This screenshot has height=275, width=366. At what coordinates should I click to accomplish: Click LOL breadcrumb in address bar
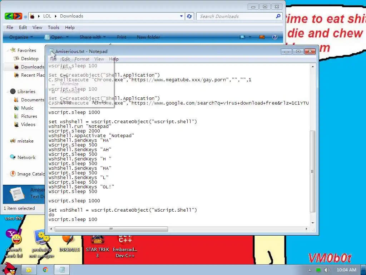click(x=47, y=16)
